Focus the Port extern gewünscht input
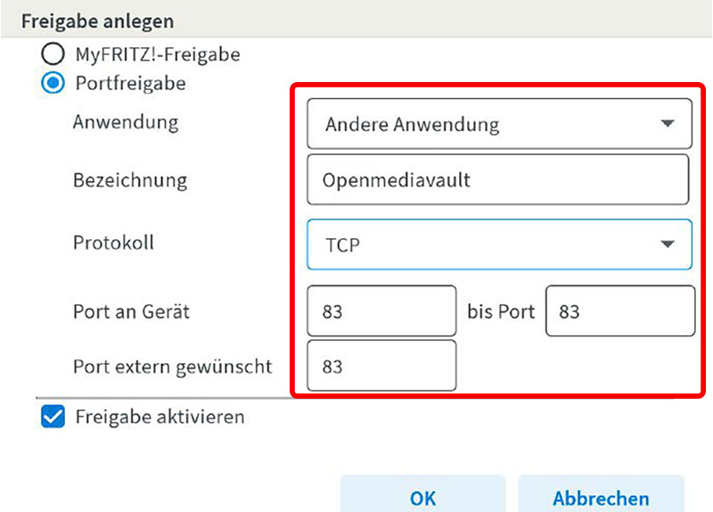The height and width of the screenshot is (512, 713). (381, 366)
